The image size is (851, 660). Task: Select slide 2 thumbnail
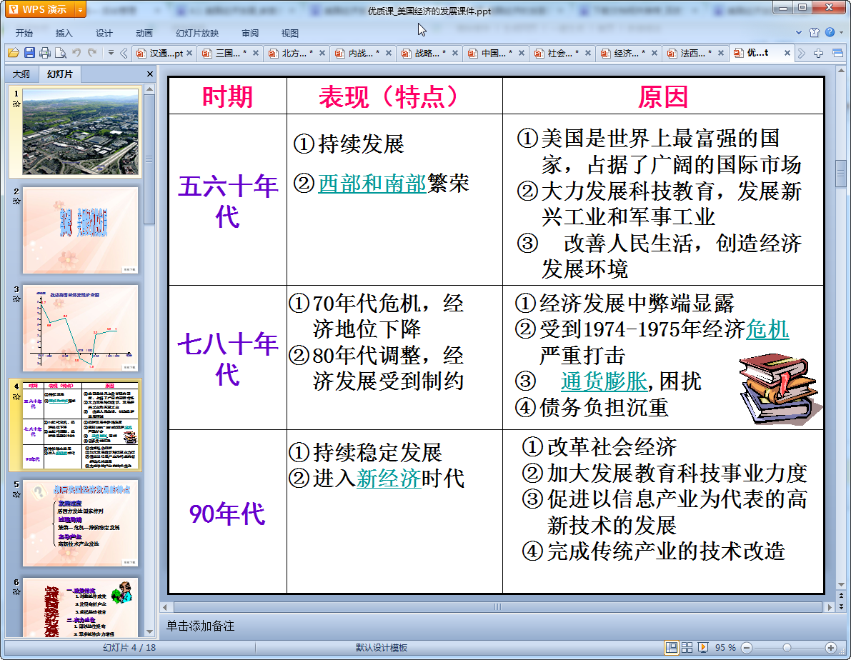coord(80,231)
